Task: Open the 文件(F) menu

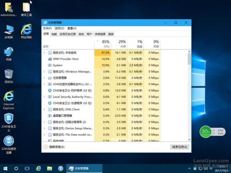Action: (47, 28)
